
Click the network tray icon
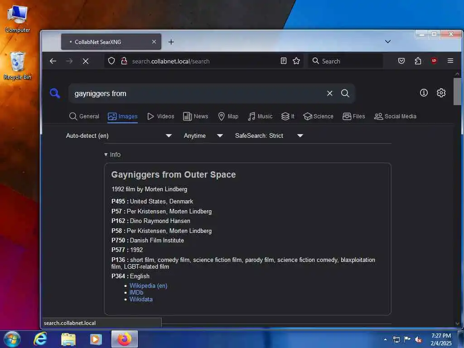[x=396, y=339]
